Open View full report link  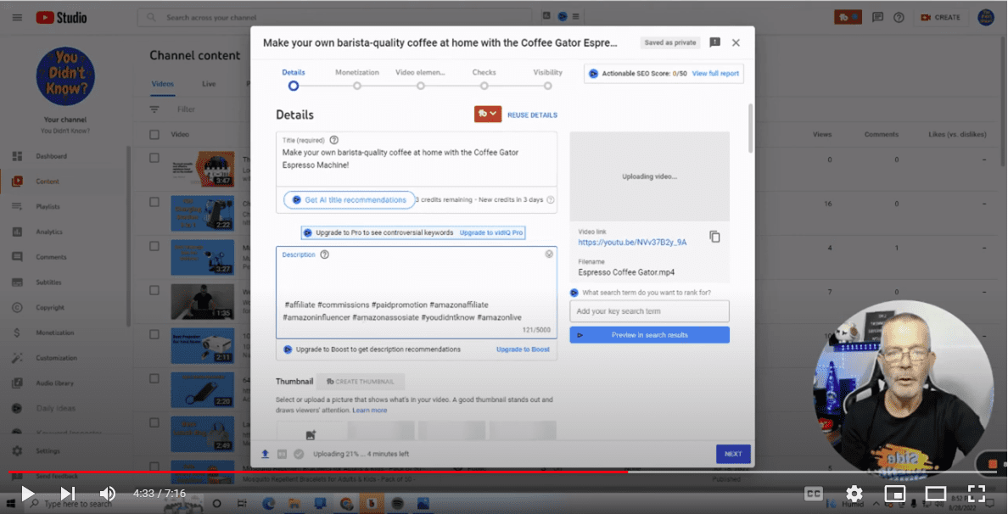coord(715,73)
